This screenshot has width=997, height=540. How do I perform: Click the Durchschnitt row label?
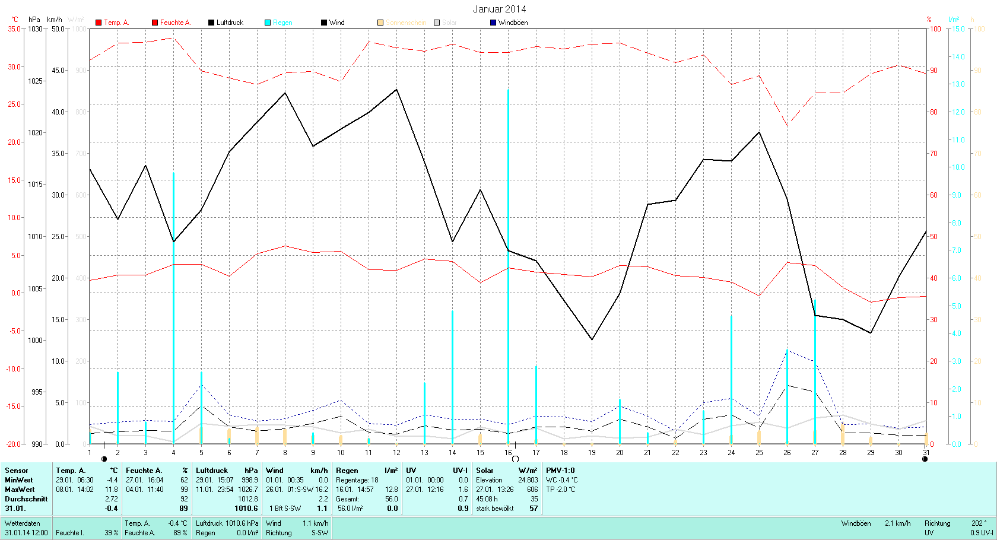tap(26, 499)
